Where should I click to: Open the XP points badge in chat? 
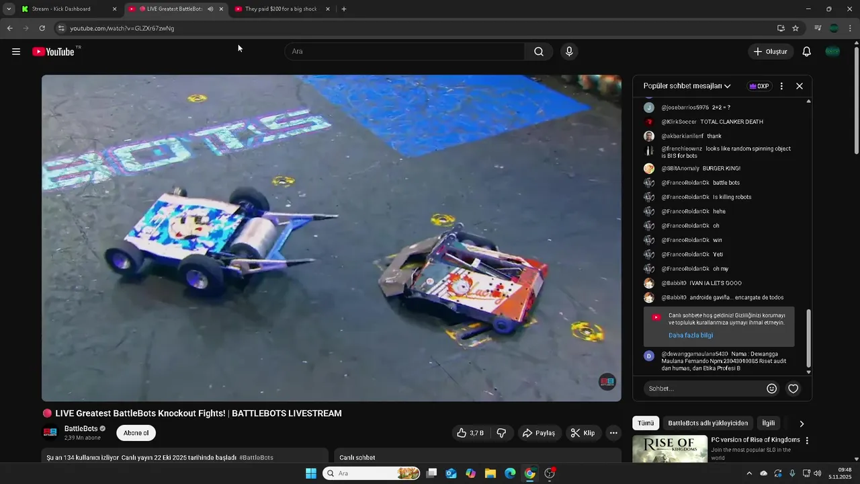(x=759, y=86)
